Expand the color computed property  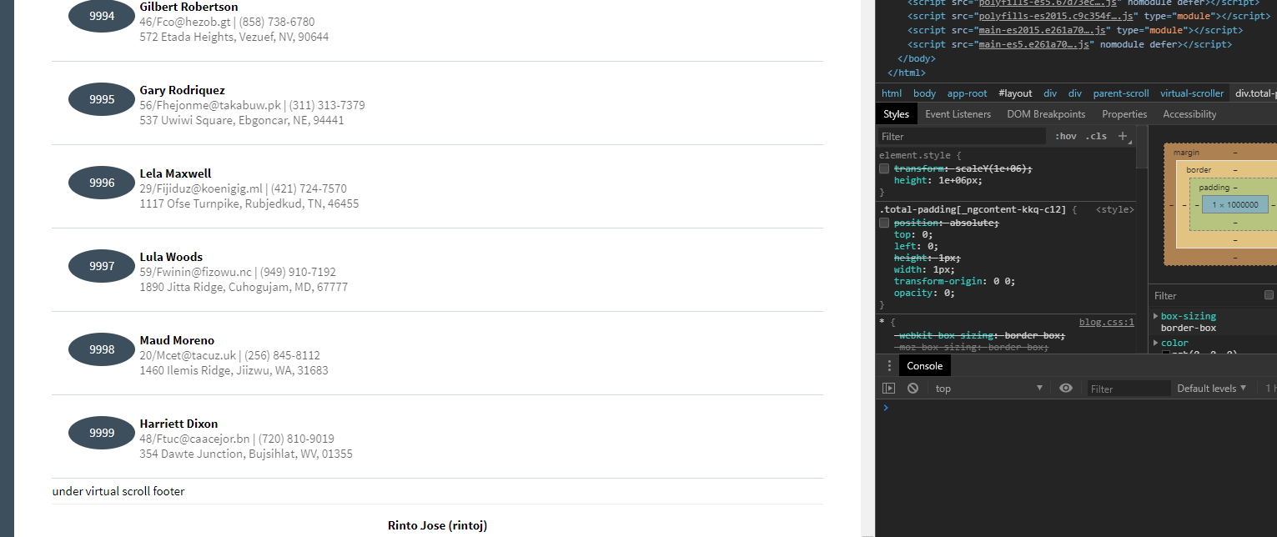pyautogui.click(x=1156, y=343)
